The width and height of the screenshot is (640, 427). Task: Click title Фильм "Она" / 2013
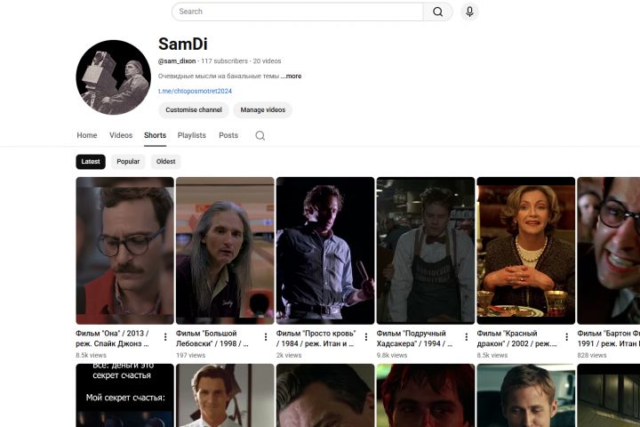[x=113, y=338]
